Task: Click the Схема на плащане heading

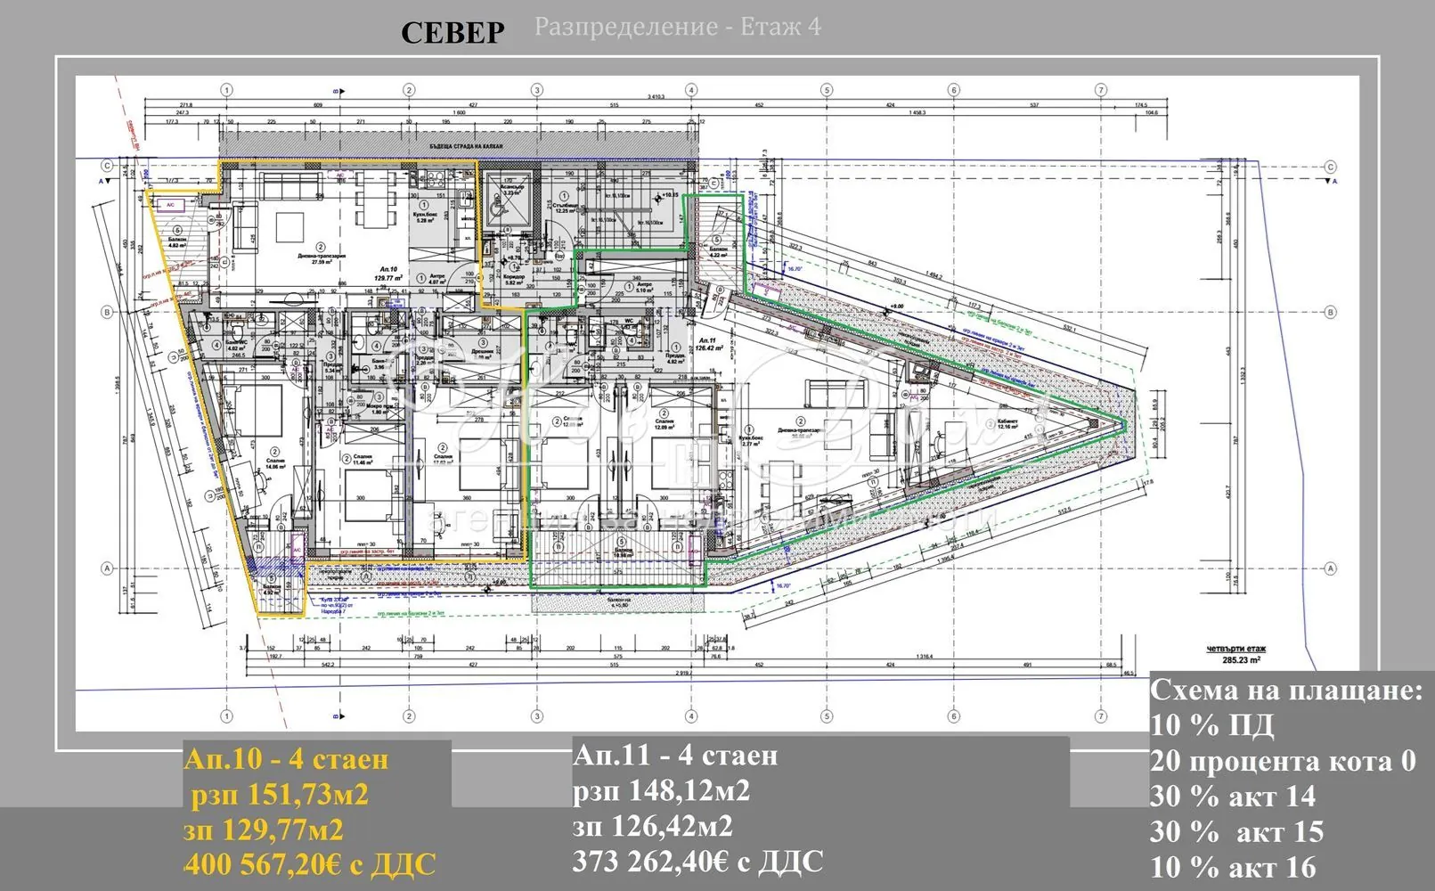Action: (x=1286, y=691)
